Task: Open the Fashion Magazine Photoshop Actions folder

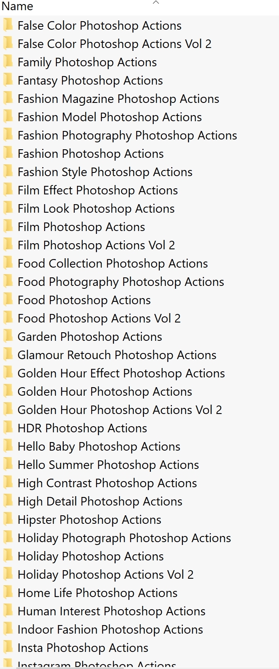Action: pyautogui.click(x=118, y=99)
